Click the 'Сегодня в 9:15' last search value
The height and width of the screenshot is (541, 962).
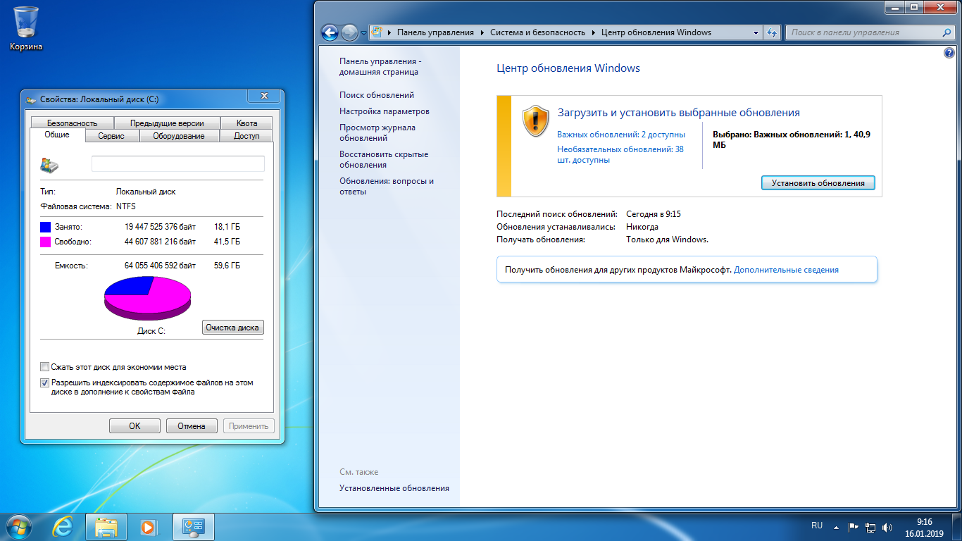tap(654, 214)
